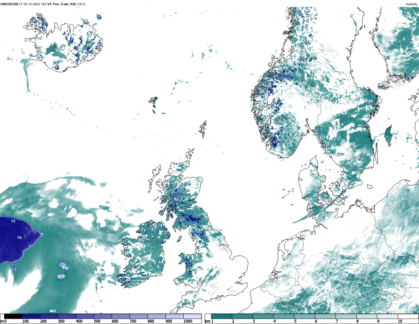This screenshot has width=419, height=324.
Task: Click the 300–400 m legend swatch
Action: (x=67, y=316)
